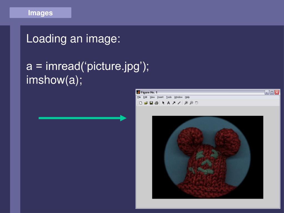Select the Insert Text 'A' tool
The width and height of the screenshot is (284, 213).
coord(169,103)
